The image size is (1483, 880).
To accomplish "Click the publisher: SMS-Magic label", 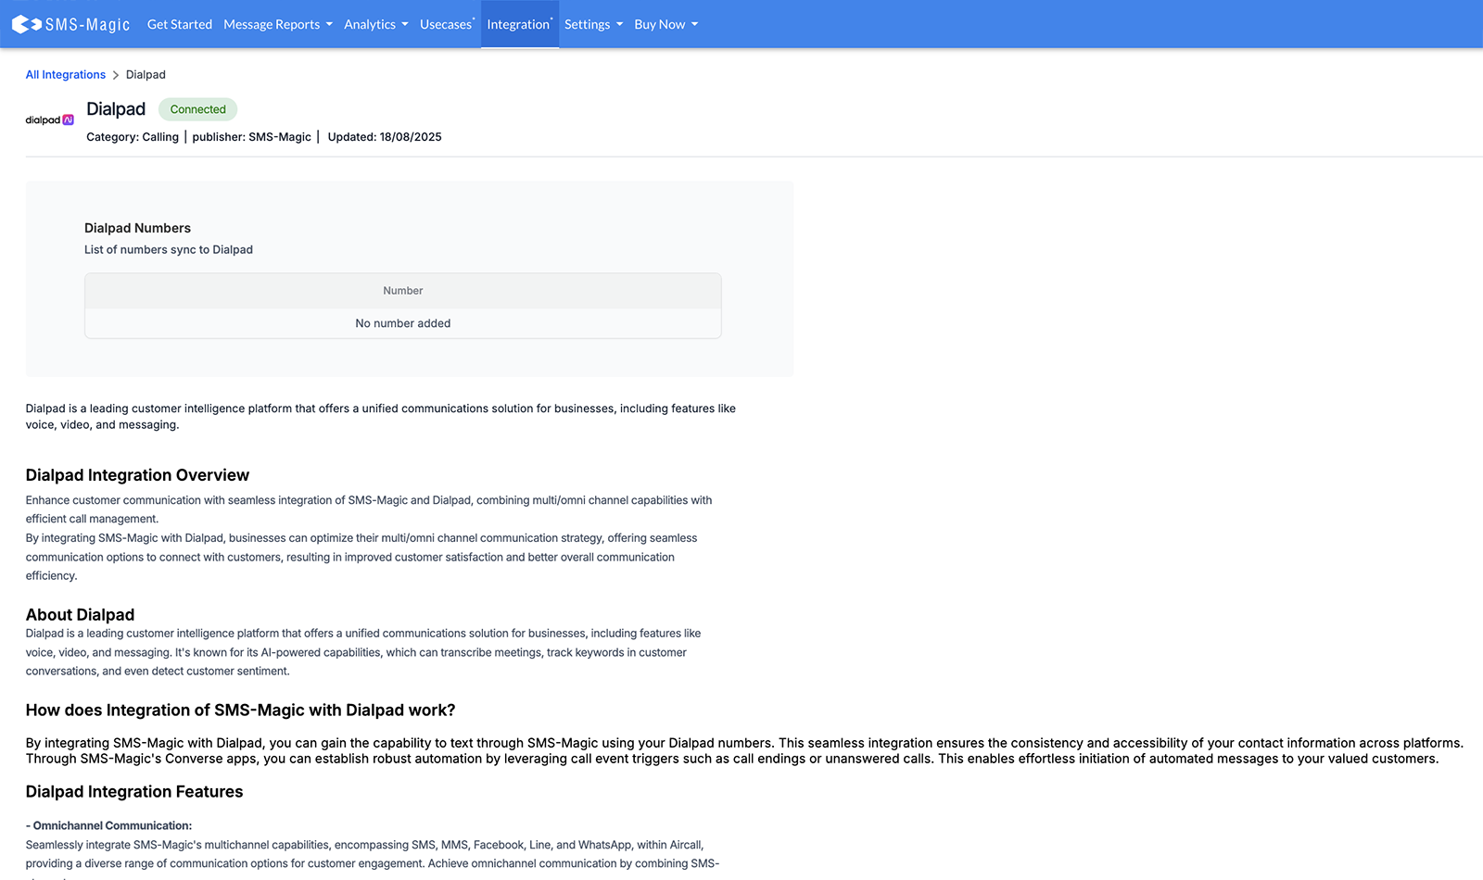I will pos(252,137).
